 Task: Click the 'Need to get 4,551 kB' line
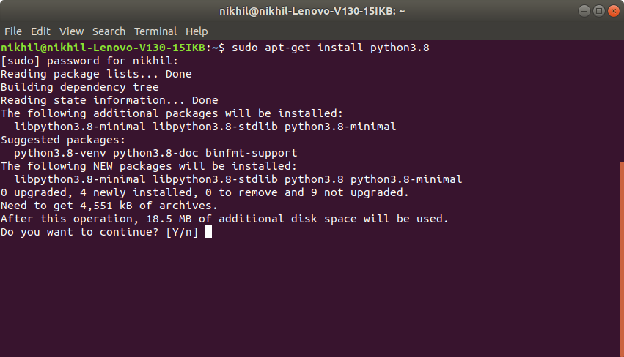(x=109, y=206)
